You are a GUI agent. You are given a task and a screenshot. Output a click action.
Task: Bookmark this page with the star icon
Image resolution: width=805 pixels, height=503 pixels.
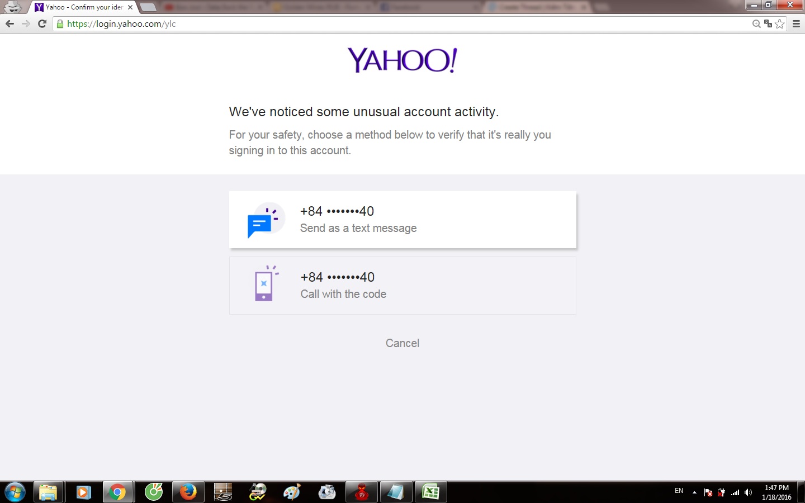tap(780, 23)
